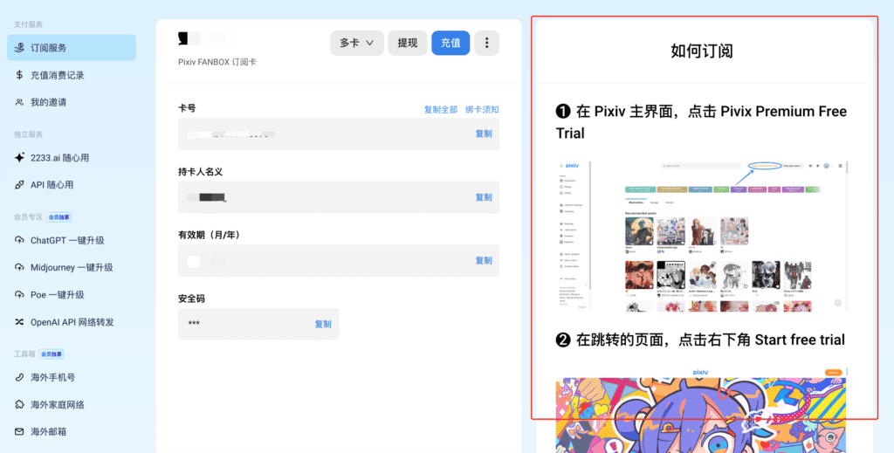Click the link icon beside 海外手机号
Viewport: 894px width, 453px height.
[x=19, y=377]
